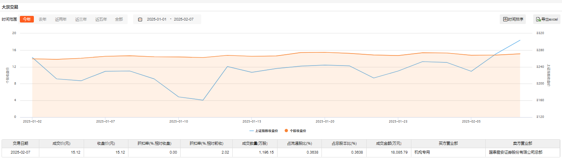Choose the 近三年 time range option
562x159 pixels.
(81, 19)
